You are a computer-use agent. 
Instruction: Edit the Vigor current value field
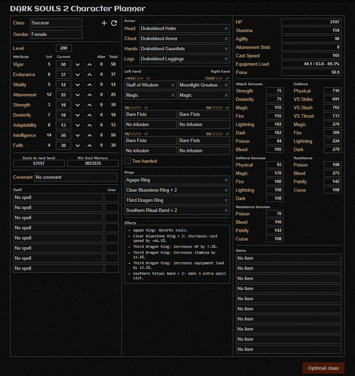coord(63,65)
